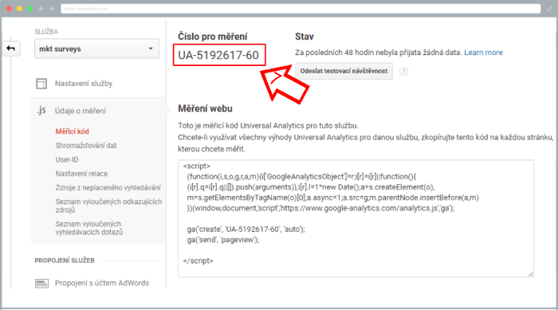Click the help question mark icon
The image size is (558, 310).
coord(403,71)
